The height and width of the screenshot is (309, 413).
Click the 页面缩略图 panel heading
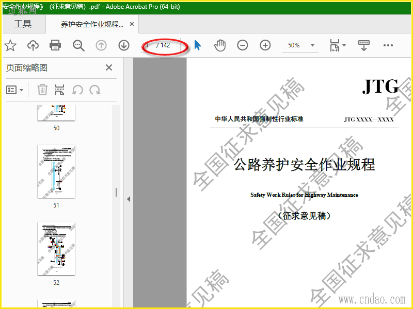coord(27,68)
